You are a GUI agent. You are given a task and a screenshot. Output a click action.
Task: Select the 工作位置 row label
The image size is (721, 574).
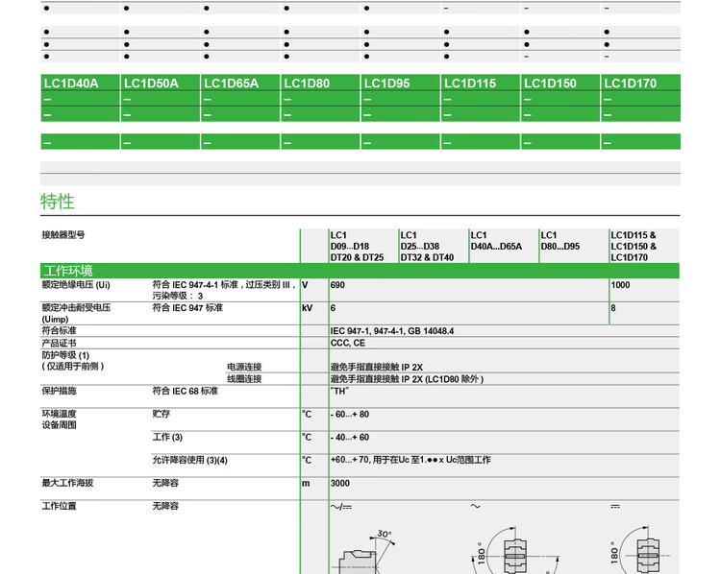coord(60,506)
